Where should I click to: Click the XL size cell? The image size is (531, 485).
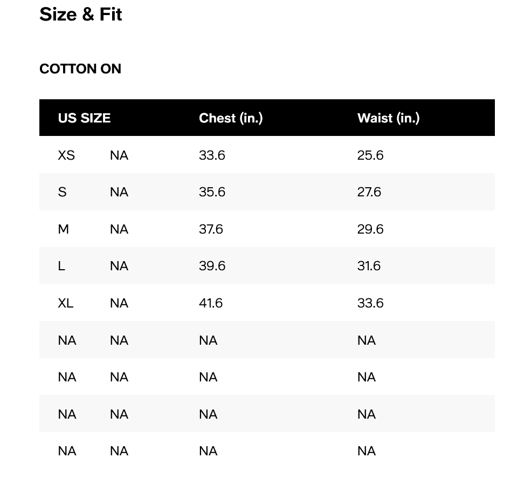[x=66, y=303]
